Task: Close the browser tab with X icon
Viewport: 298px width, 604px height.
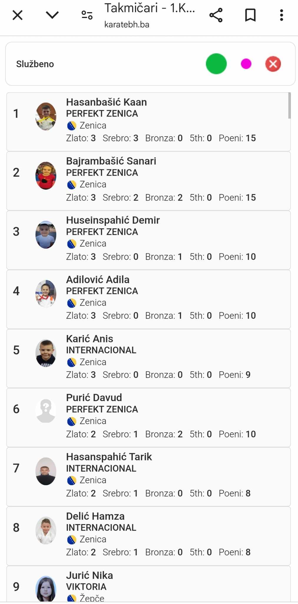Action: 18,15
